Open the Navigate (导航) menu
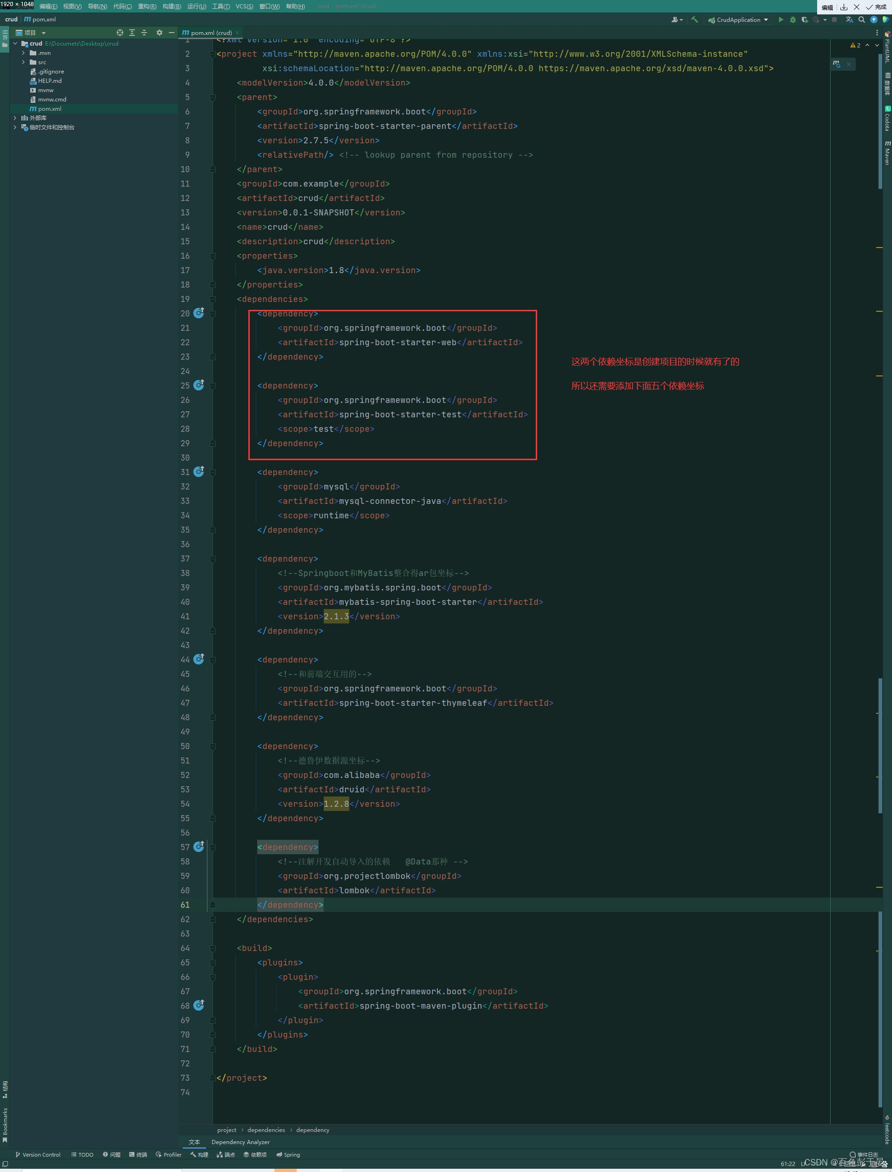This screenshot has height=1172, width=892. point(97,7)
